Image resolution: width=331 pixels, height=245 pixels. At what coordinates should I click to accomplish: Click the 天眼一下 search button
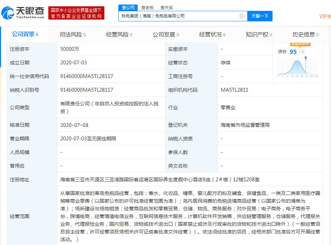(x=260, y=16)
